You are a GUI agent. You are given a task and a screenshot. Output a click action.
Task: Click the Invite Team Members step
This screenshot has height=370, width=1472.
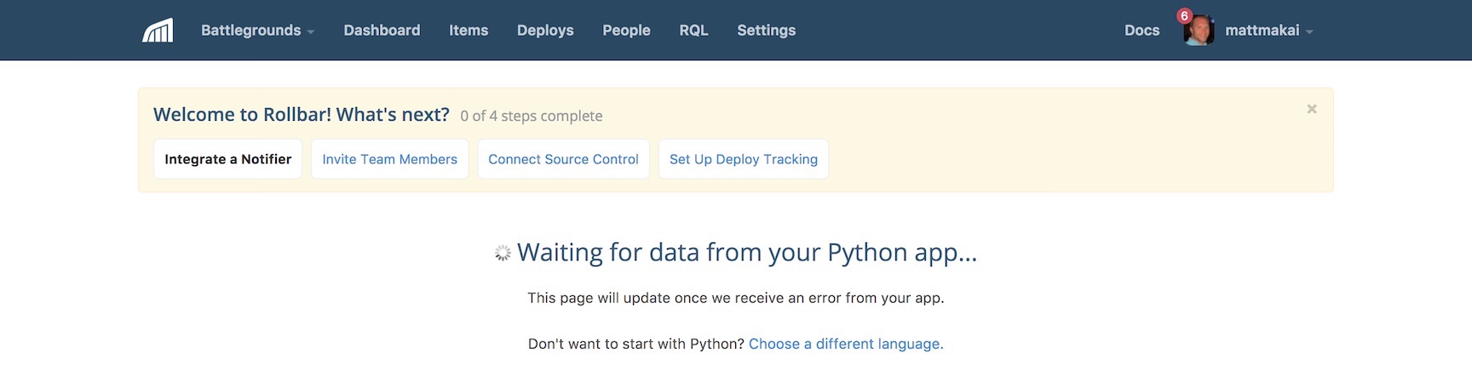click(x=389, y=159)
